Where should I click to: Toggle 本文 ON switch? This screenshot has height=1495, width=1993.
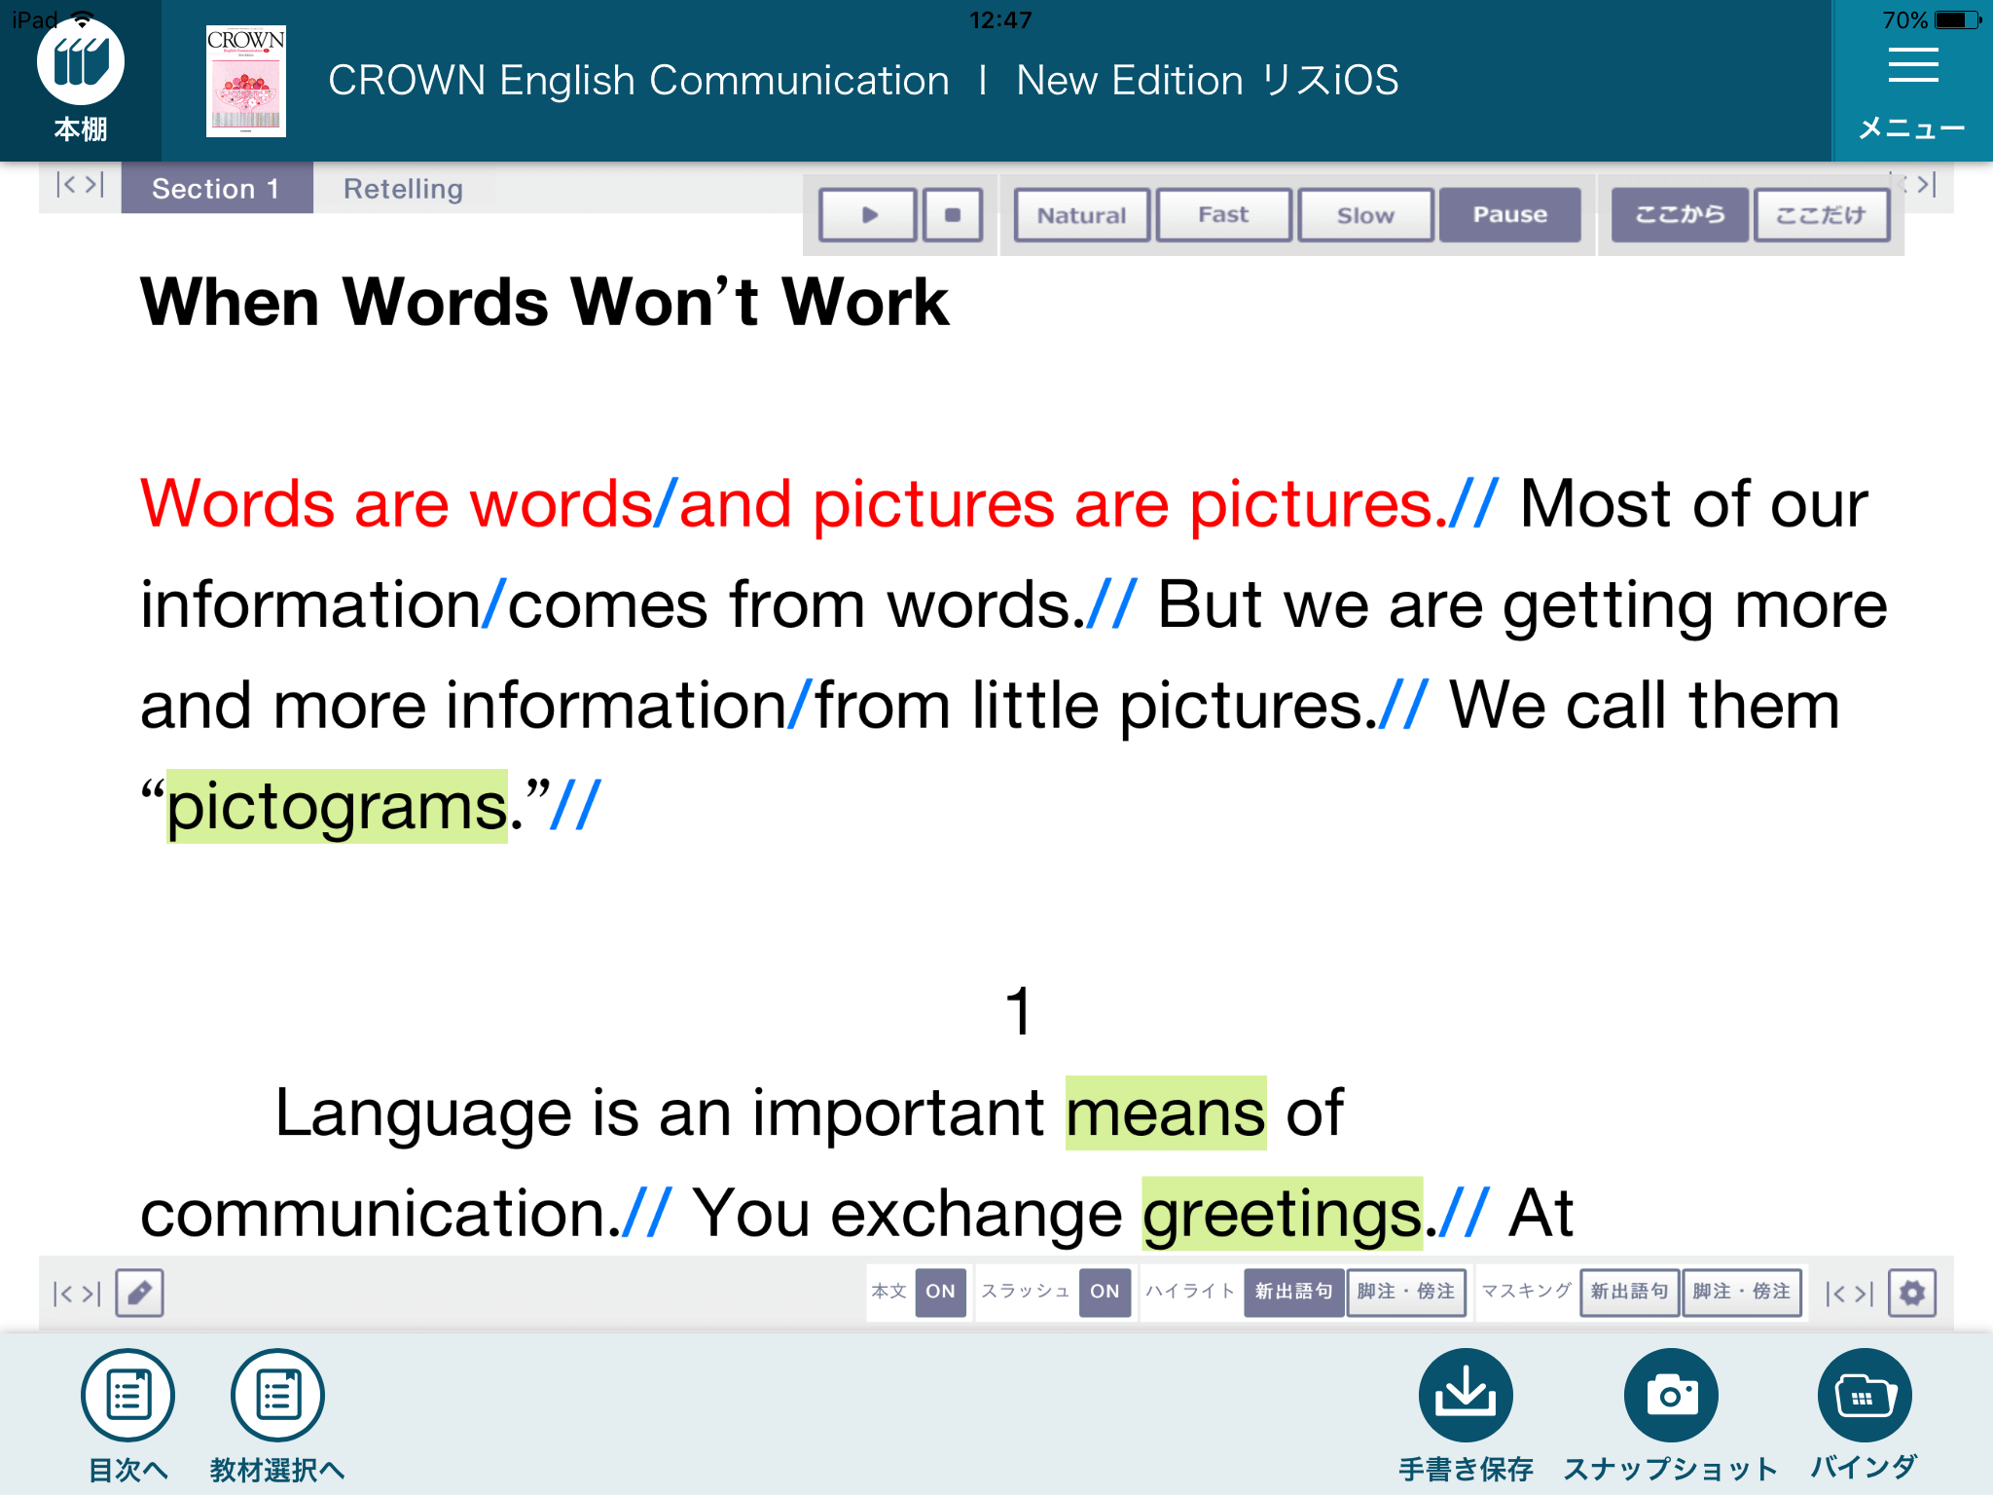(940, 1292)
